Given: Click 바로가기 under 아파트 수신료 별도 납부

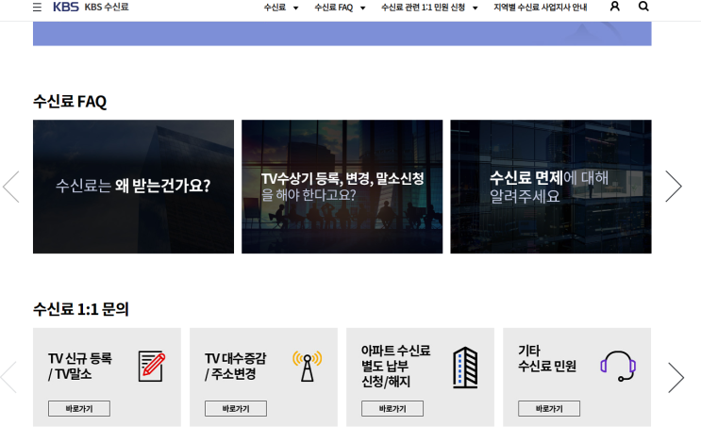Looking at the screenshot, I should 392,408.
